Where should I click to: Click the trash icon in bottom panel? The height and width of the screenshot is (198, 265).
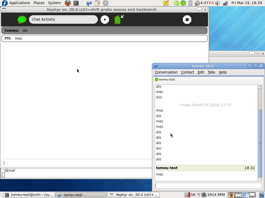click(x=262, y=195)
